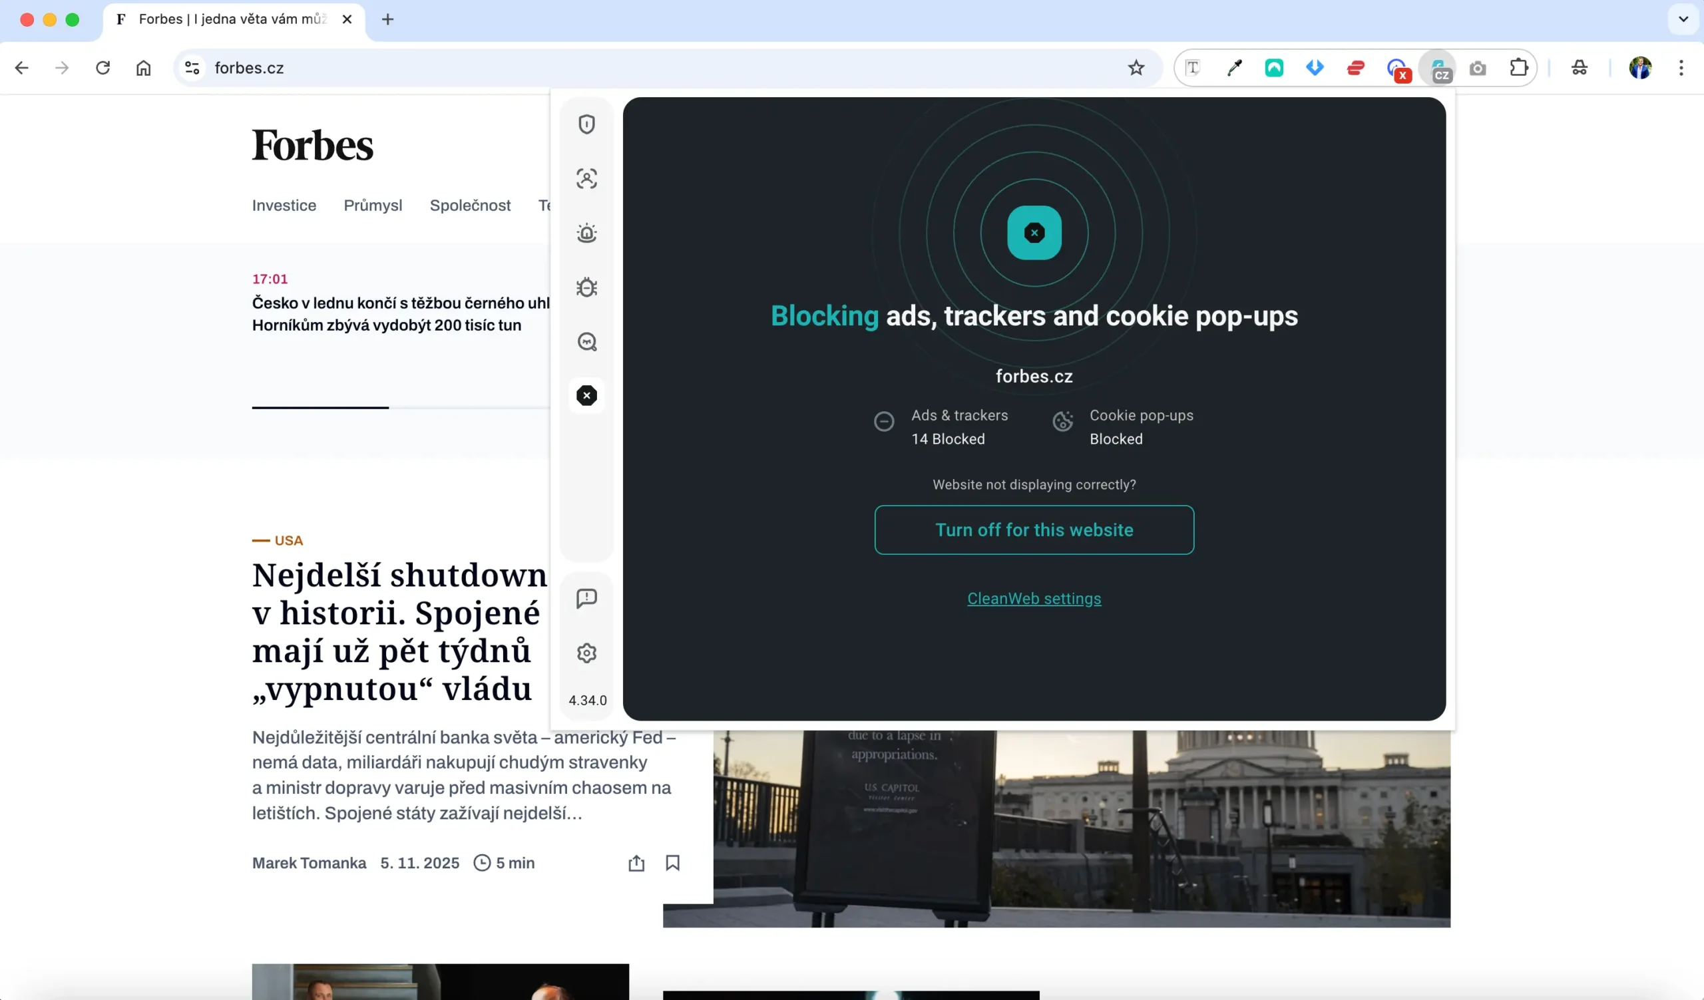The width and height of the screenshot is (1704, 1000).
Task: Disable blocking via the central X badge
Action: tap(1034, 232)
